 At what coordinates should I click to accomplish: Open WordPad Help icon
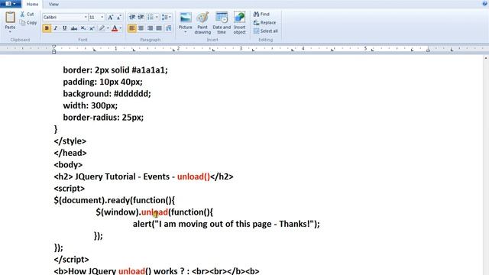pos(484,3)
